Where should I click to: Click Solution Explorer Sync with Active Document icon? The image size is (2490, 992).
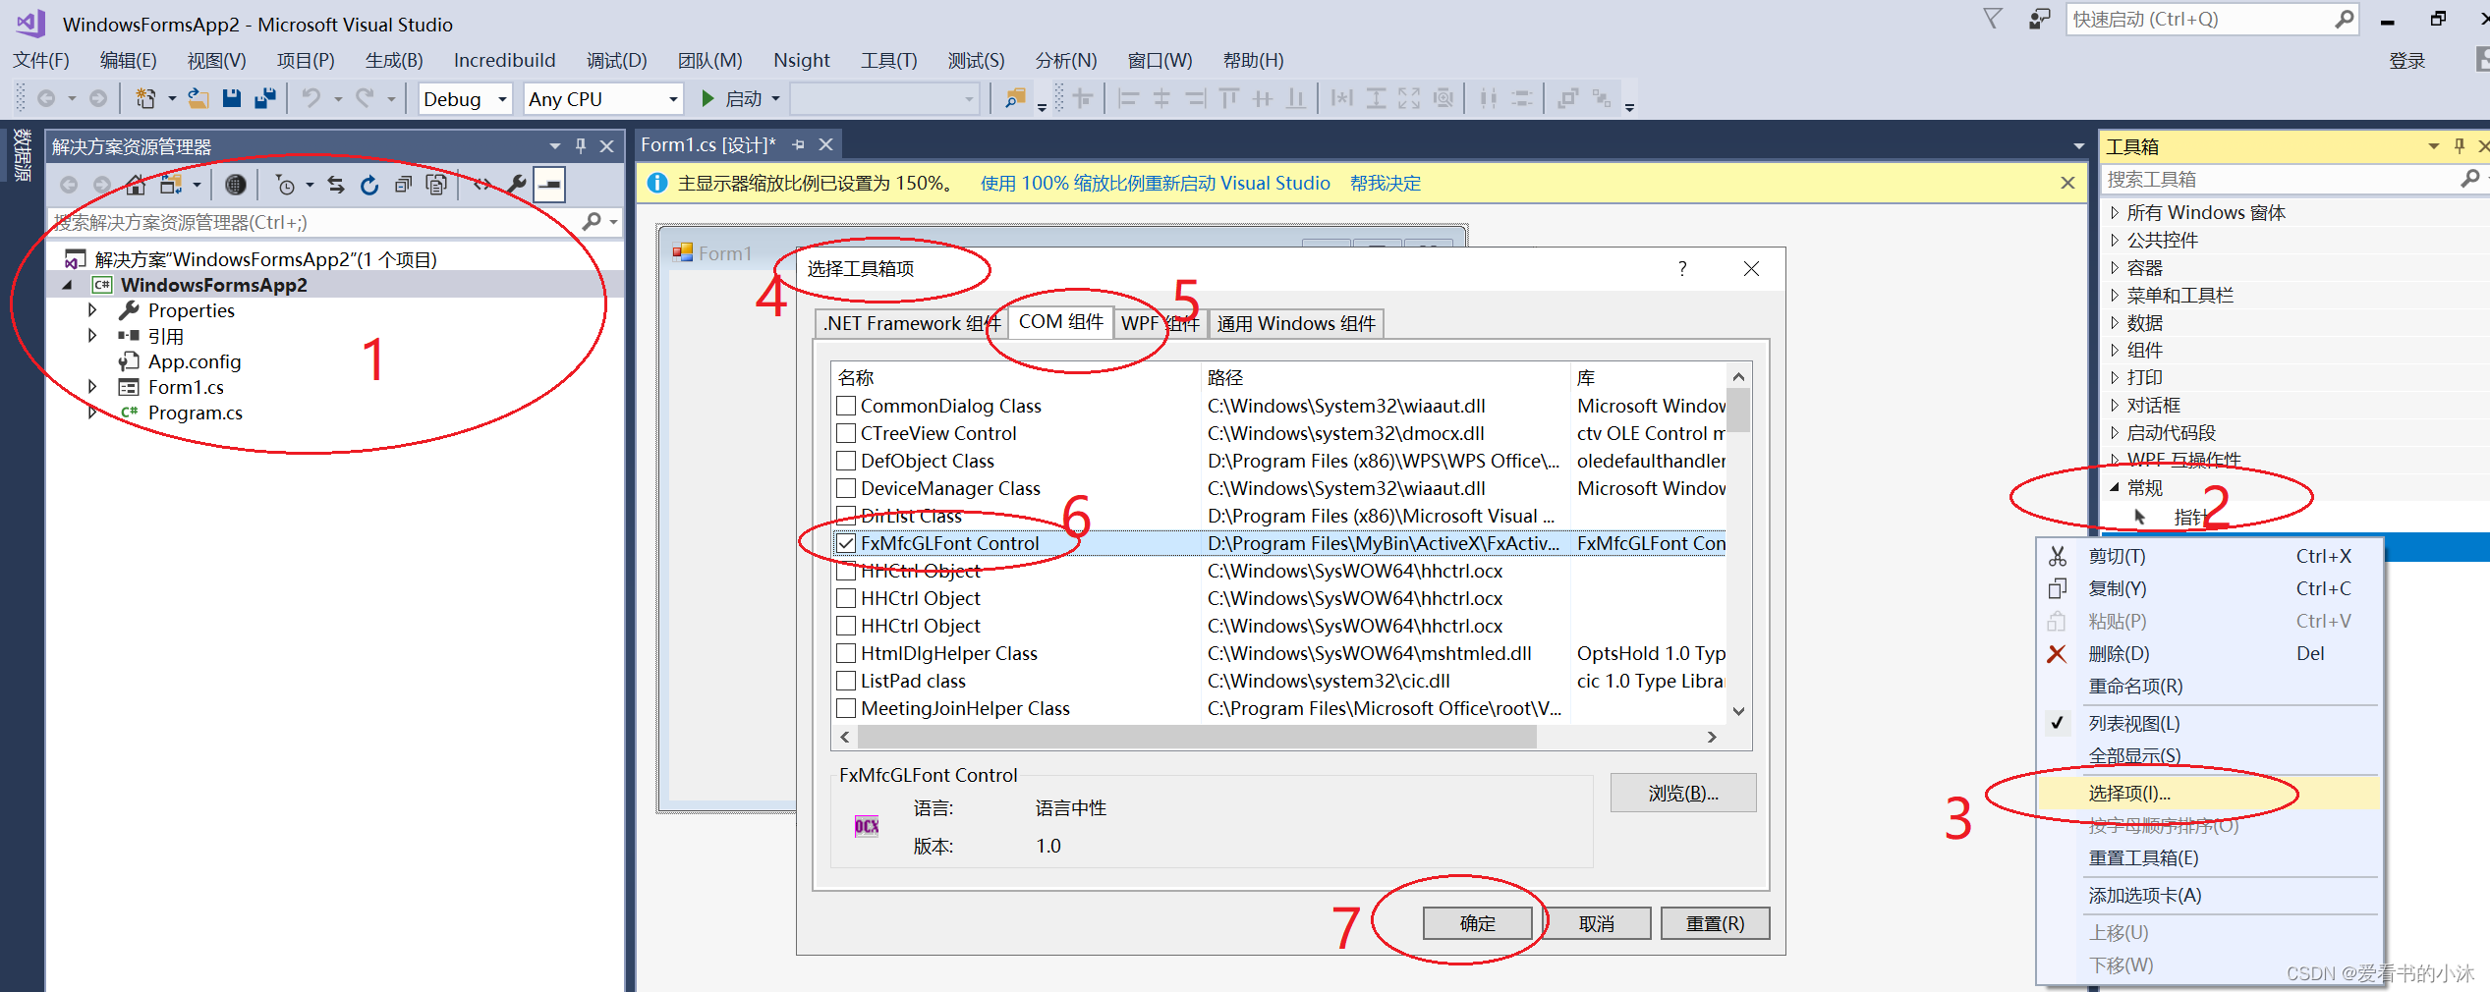[336, 184]
